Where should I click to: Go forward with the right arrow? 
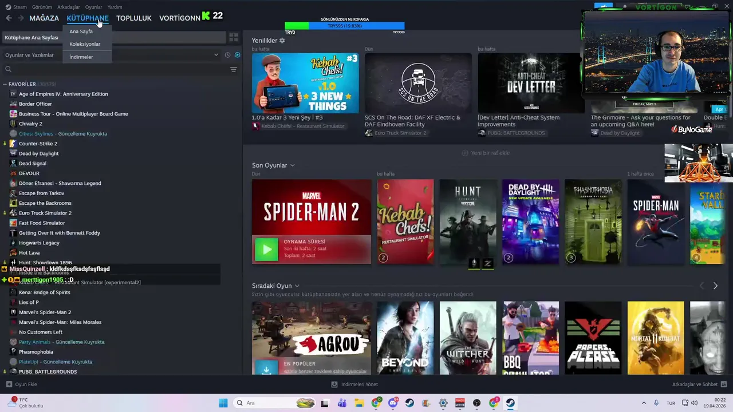(21, 18)
